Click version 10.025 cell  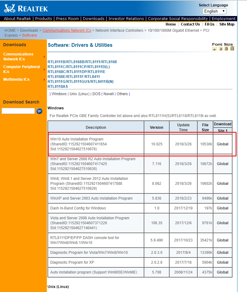click(x=157, y=144)
